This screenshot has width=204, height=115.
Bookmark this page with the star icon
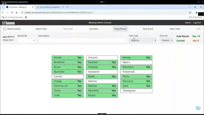(x=190, y=12)
